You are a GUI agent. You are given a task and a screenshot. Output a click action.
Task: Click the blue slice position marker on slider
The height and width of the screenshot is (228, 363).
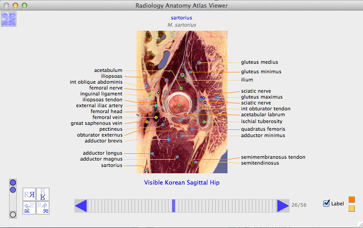[x=174, y=206]
